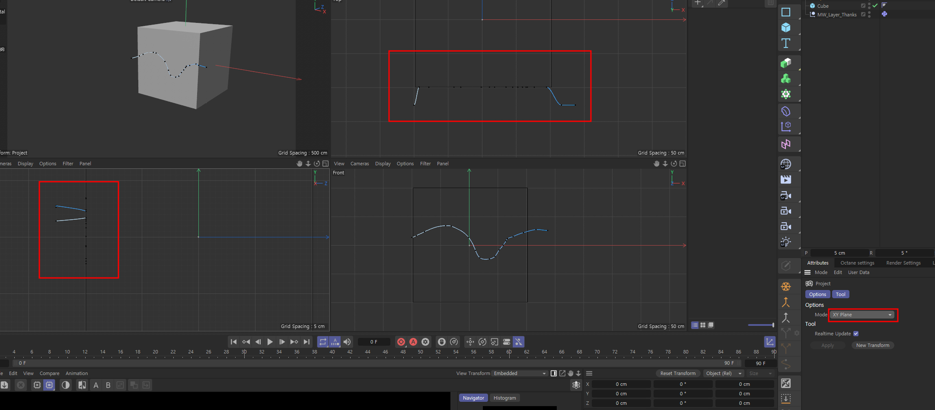The image size is (935, 410).
Task: Open the Object (Rel) coordinate dropdown
Action: click(724, 373)
